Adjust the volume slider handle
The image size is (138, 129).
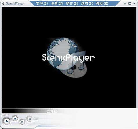[x=36, y=119]
